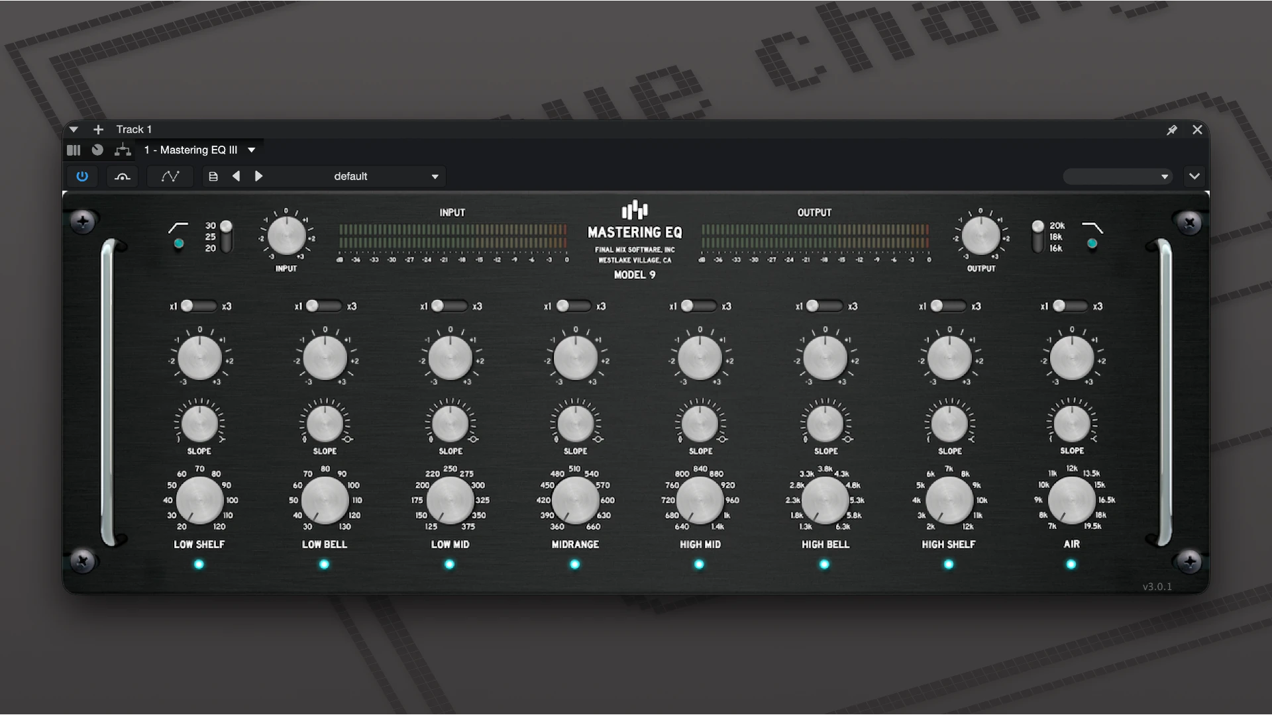The image size is (1272, 715).
Task: Click the OUTPUT level meter
Action: (815, 236)
